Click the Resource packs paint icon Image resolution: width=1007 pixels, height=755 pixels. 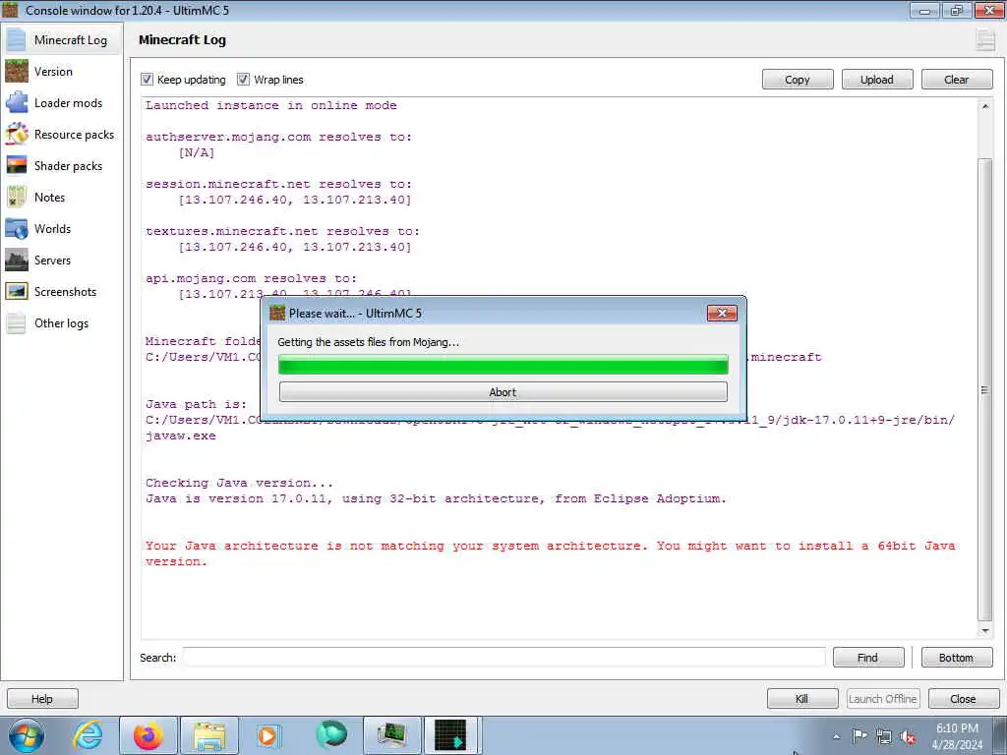tap(16, 134)
